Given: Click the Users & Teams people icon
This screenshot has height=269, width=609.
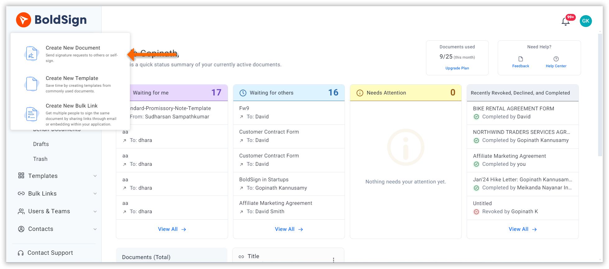Looking at the screenshot, I should (x=21, y=211).
